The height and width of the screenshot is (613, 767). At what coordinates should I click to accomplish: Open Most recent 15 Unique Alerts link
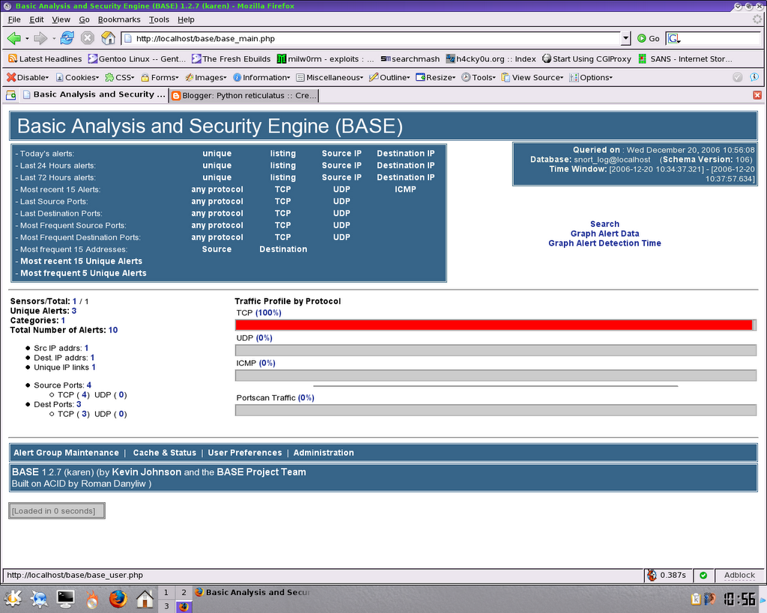pyautogui.click(x=81, y=261)
